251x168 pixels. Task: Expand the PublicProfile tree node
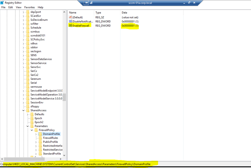click(36, 142)
